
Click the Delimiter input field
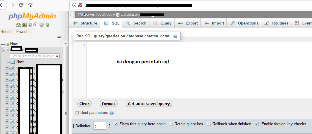(99, 126)
